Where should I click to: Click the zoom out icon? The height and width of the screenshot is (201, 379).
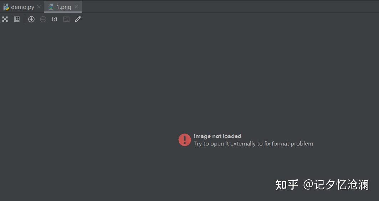pos(43,19)
